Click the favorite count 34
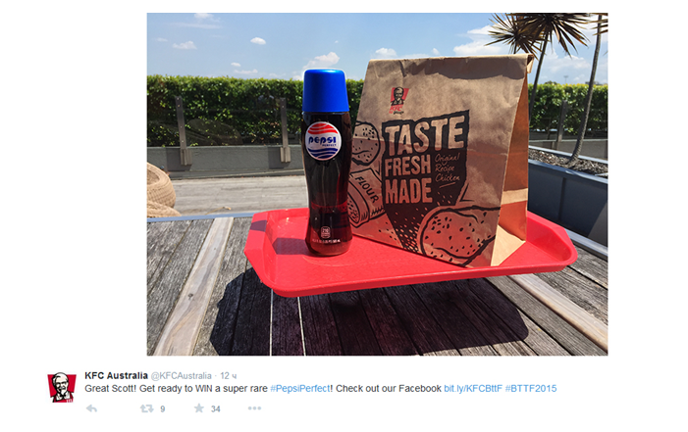Image resolution: width=688 pixels, height=432 pixels. pyautogui.click(x=216, y=409)
